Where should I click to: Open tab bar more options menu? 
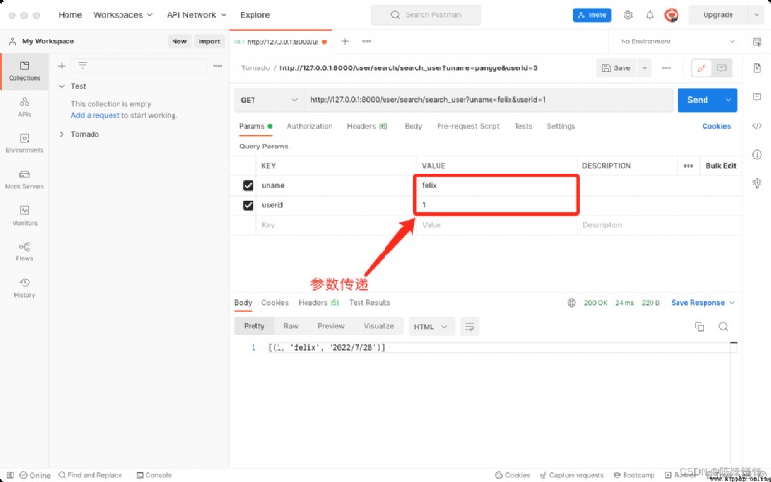point(367,41)
